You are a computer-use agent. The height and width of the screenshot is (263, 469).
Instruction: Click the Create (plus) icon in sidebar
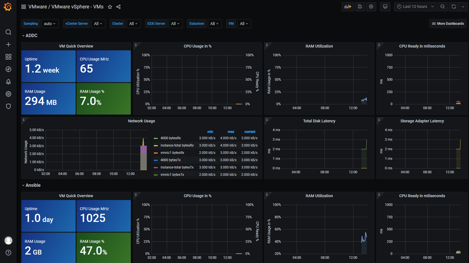[x=8, y=44]
